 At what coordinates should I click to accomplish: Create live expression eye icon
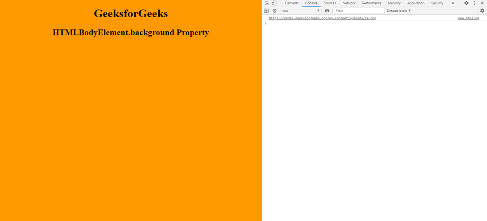327,11
